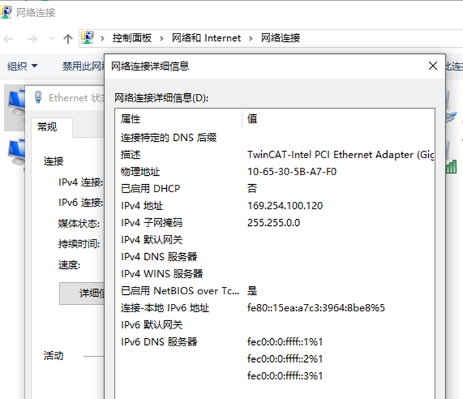
Task: Select IPv4 address 169.254.100.120
Action: pyautogui.click(x=285, y=206)
